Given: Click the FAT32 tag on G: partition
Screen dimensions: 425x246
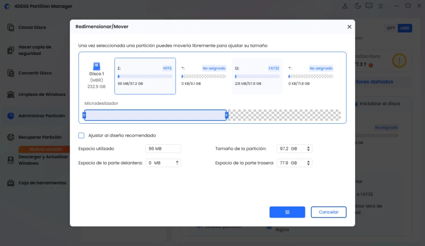Looking at the screenshot, I should [274, 68].
